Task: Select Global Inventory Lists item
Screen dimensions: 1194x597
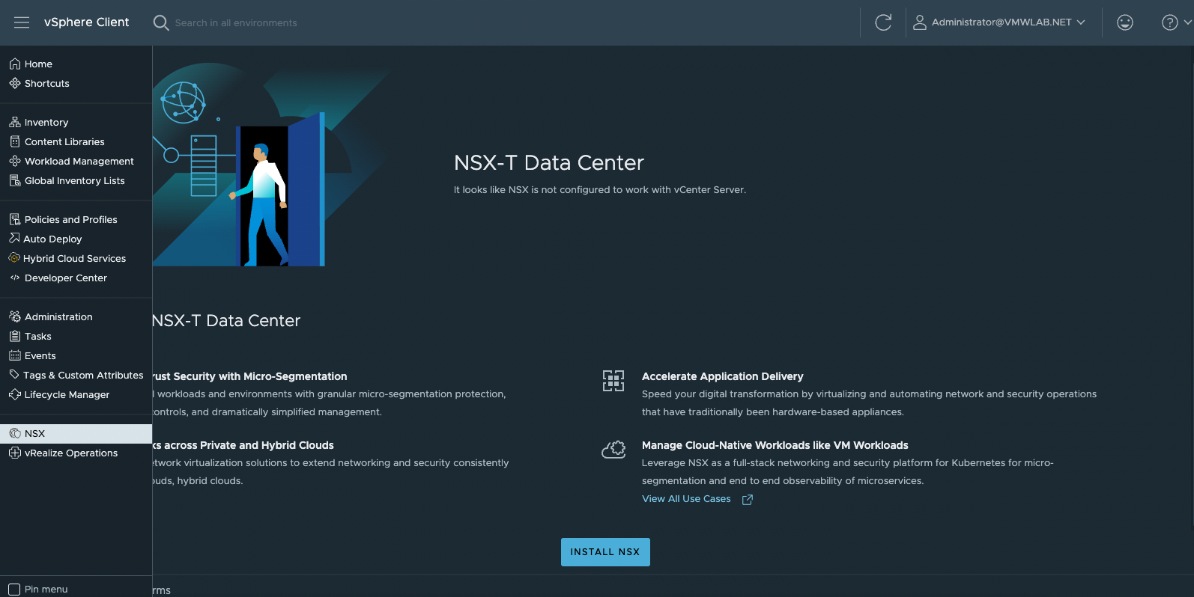Action: (x=76, y=180)
